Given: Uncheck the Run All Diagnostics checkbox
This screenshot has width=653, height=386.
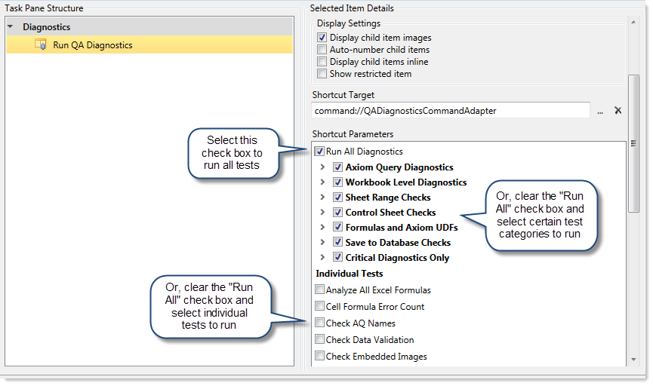Looking at the screenshot, I should tap(319, 152).
